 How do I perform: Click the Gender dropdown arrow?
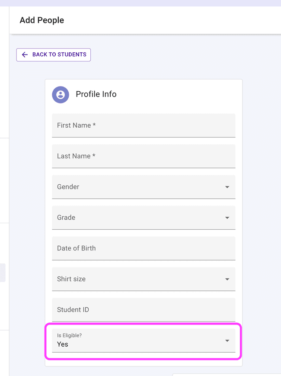[x=227, y=187]
